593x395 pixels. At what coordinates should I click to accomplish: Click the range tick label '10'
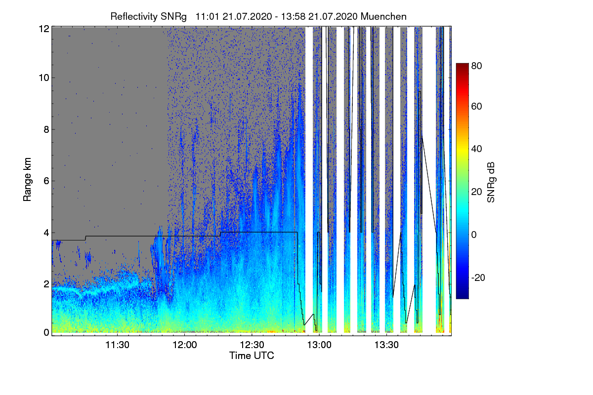coord(44,78)
